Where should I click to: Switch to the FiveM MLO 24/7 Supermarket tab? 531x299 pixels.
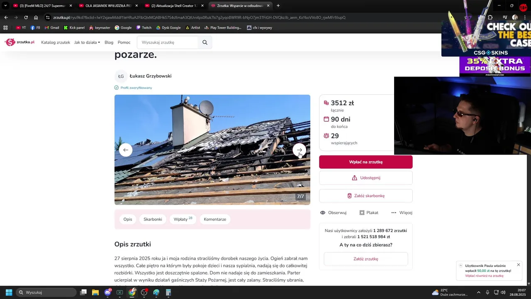[x=41, y=5]
